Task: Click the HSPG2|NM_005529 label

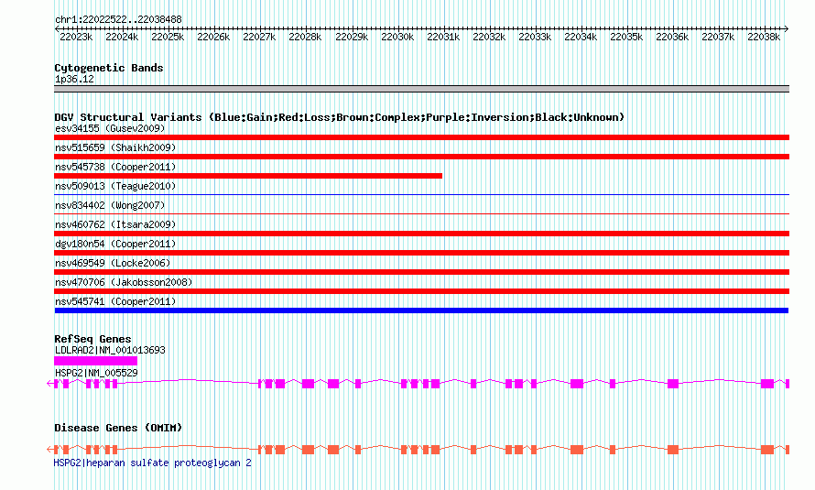Action: pos(97,373)
